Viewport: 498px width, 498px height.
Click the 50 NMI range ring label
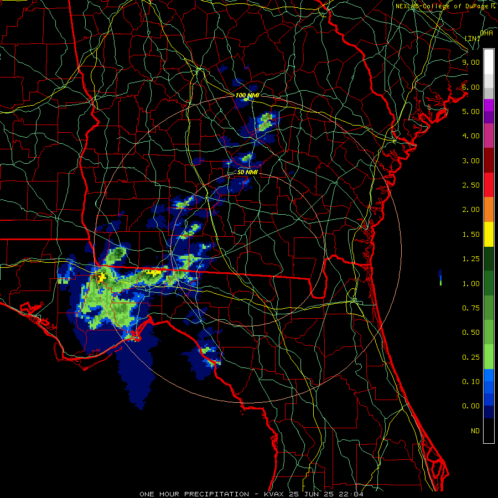coord(247,173)
